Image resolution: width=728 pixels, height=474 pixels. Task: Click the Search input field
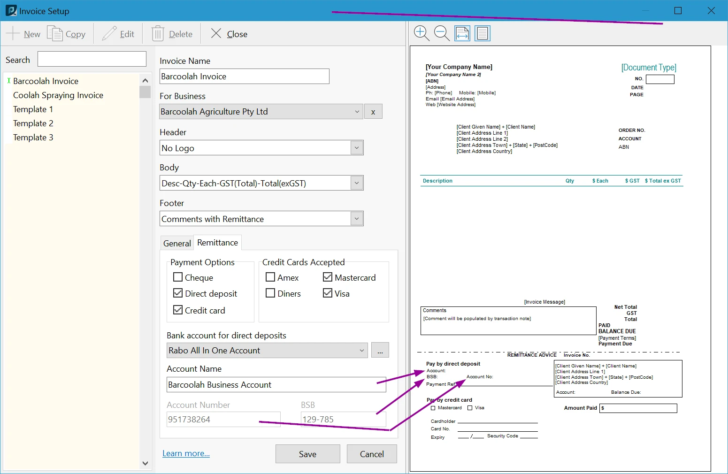92,59
